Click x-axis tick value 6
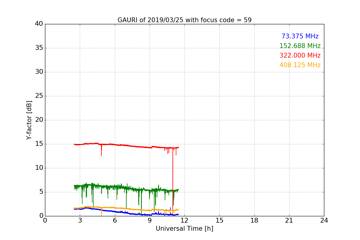 click(x=115, y=220)
